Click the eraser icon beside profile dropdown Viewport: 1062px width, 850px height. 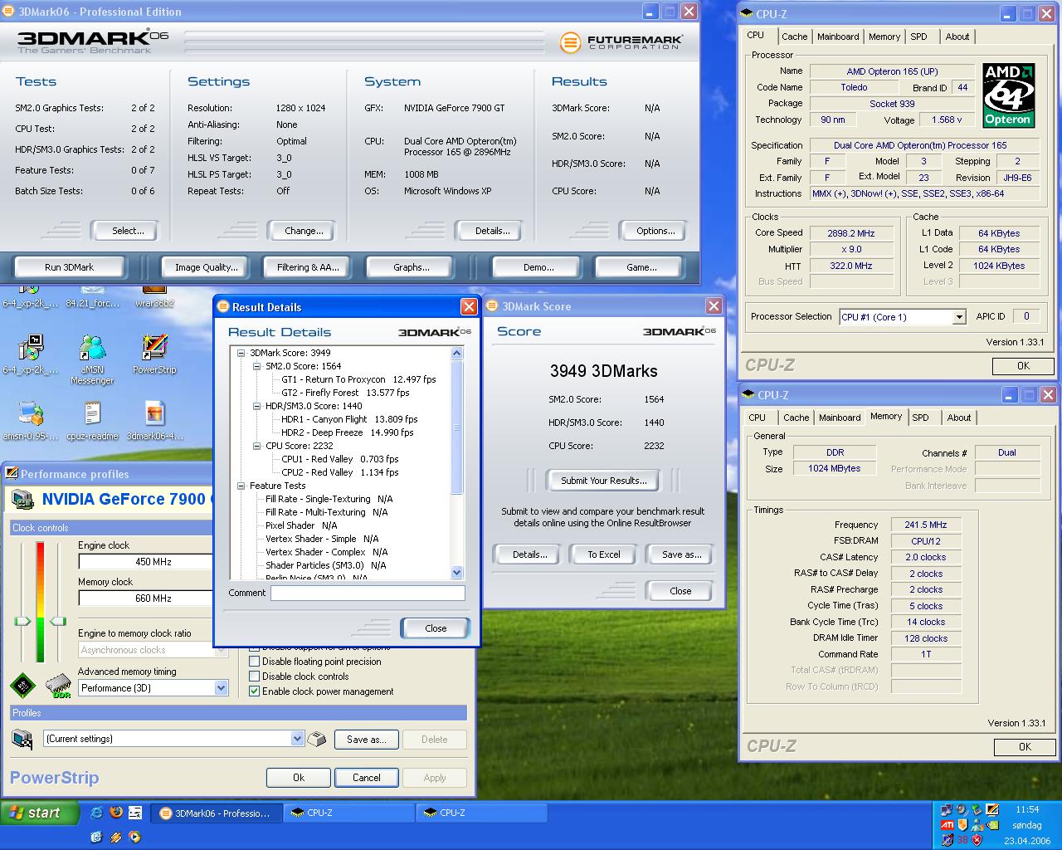click(x=317, y=739)
